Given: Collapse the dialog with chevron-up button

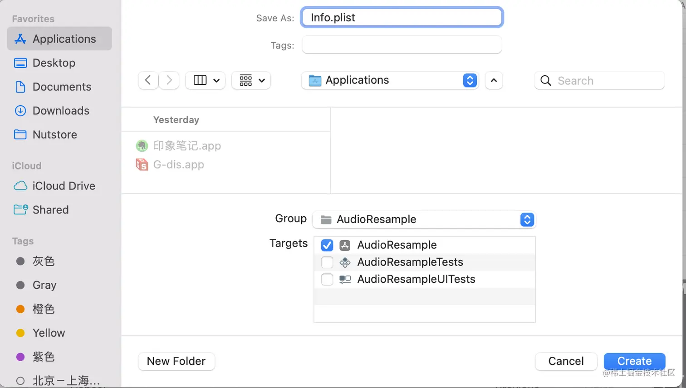Looking at the screenshot, I should click(x=494, y=81).
